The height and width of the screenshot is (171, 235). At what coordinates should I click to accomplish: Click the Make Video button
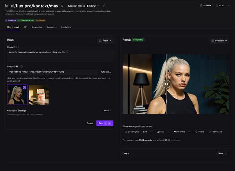179,132
